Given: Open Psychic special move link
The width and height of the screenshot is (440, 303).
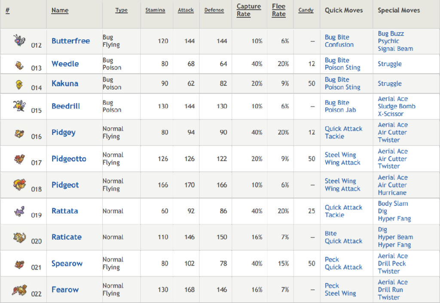Looking at the screenshot, I should pos(388,41).
